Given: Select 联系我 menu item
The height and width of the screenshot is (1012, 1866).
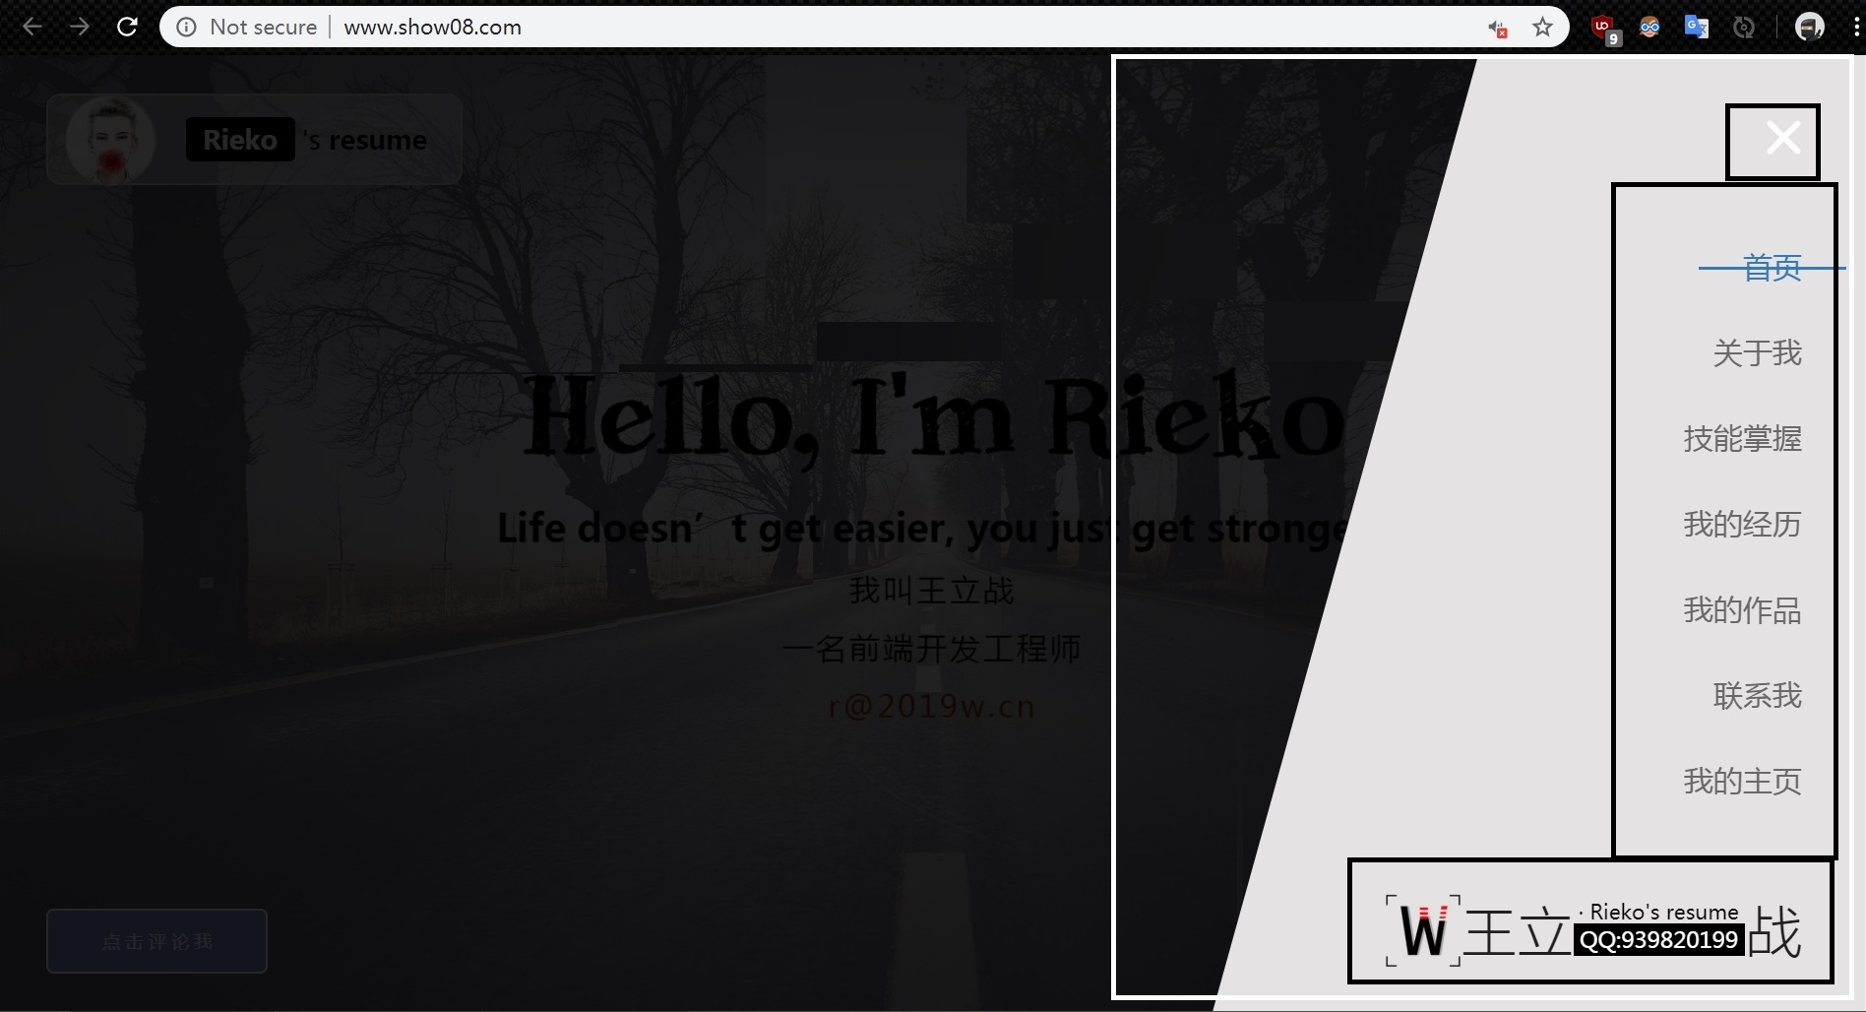Looking at the screenshot, I should click(1758, 696).
